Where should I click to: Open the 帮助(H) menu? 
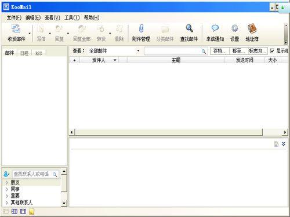pos(92,18)
